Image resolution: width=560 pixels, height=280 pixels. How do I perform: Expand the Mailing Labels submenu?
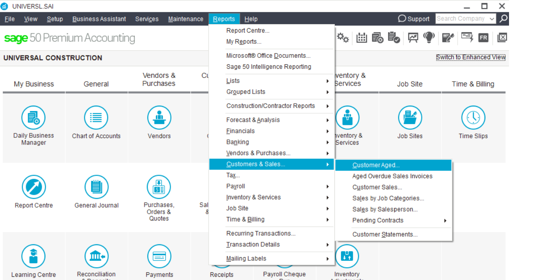click(x=272, y=258)
